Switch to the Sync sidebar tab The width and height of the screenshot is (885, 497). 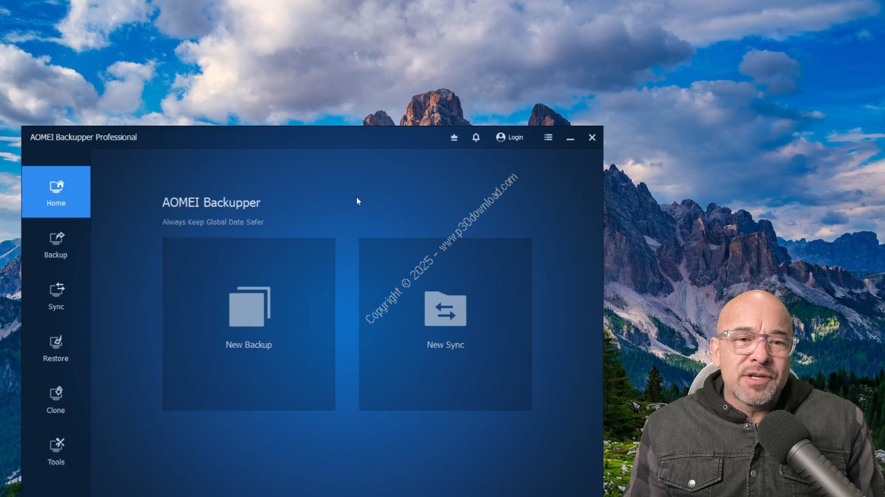tap(56, 297)
